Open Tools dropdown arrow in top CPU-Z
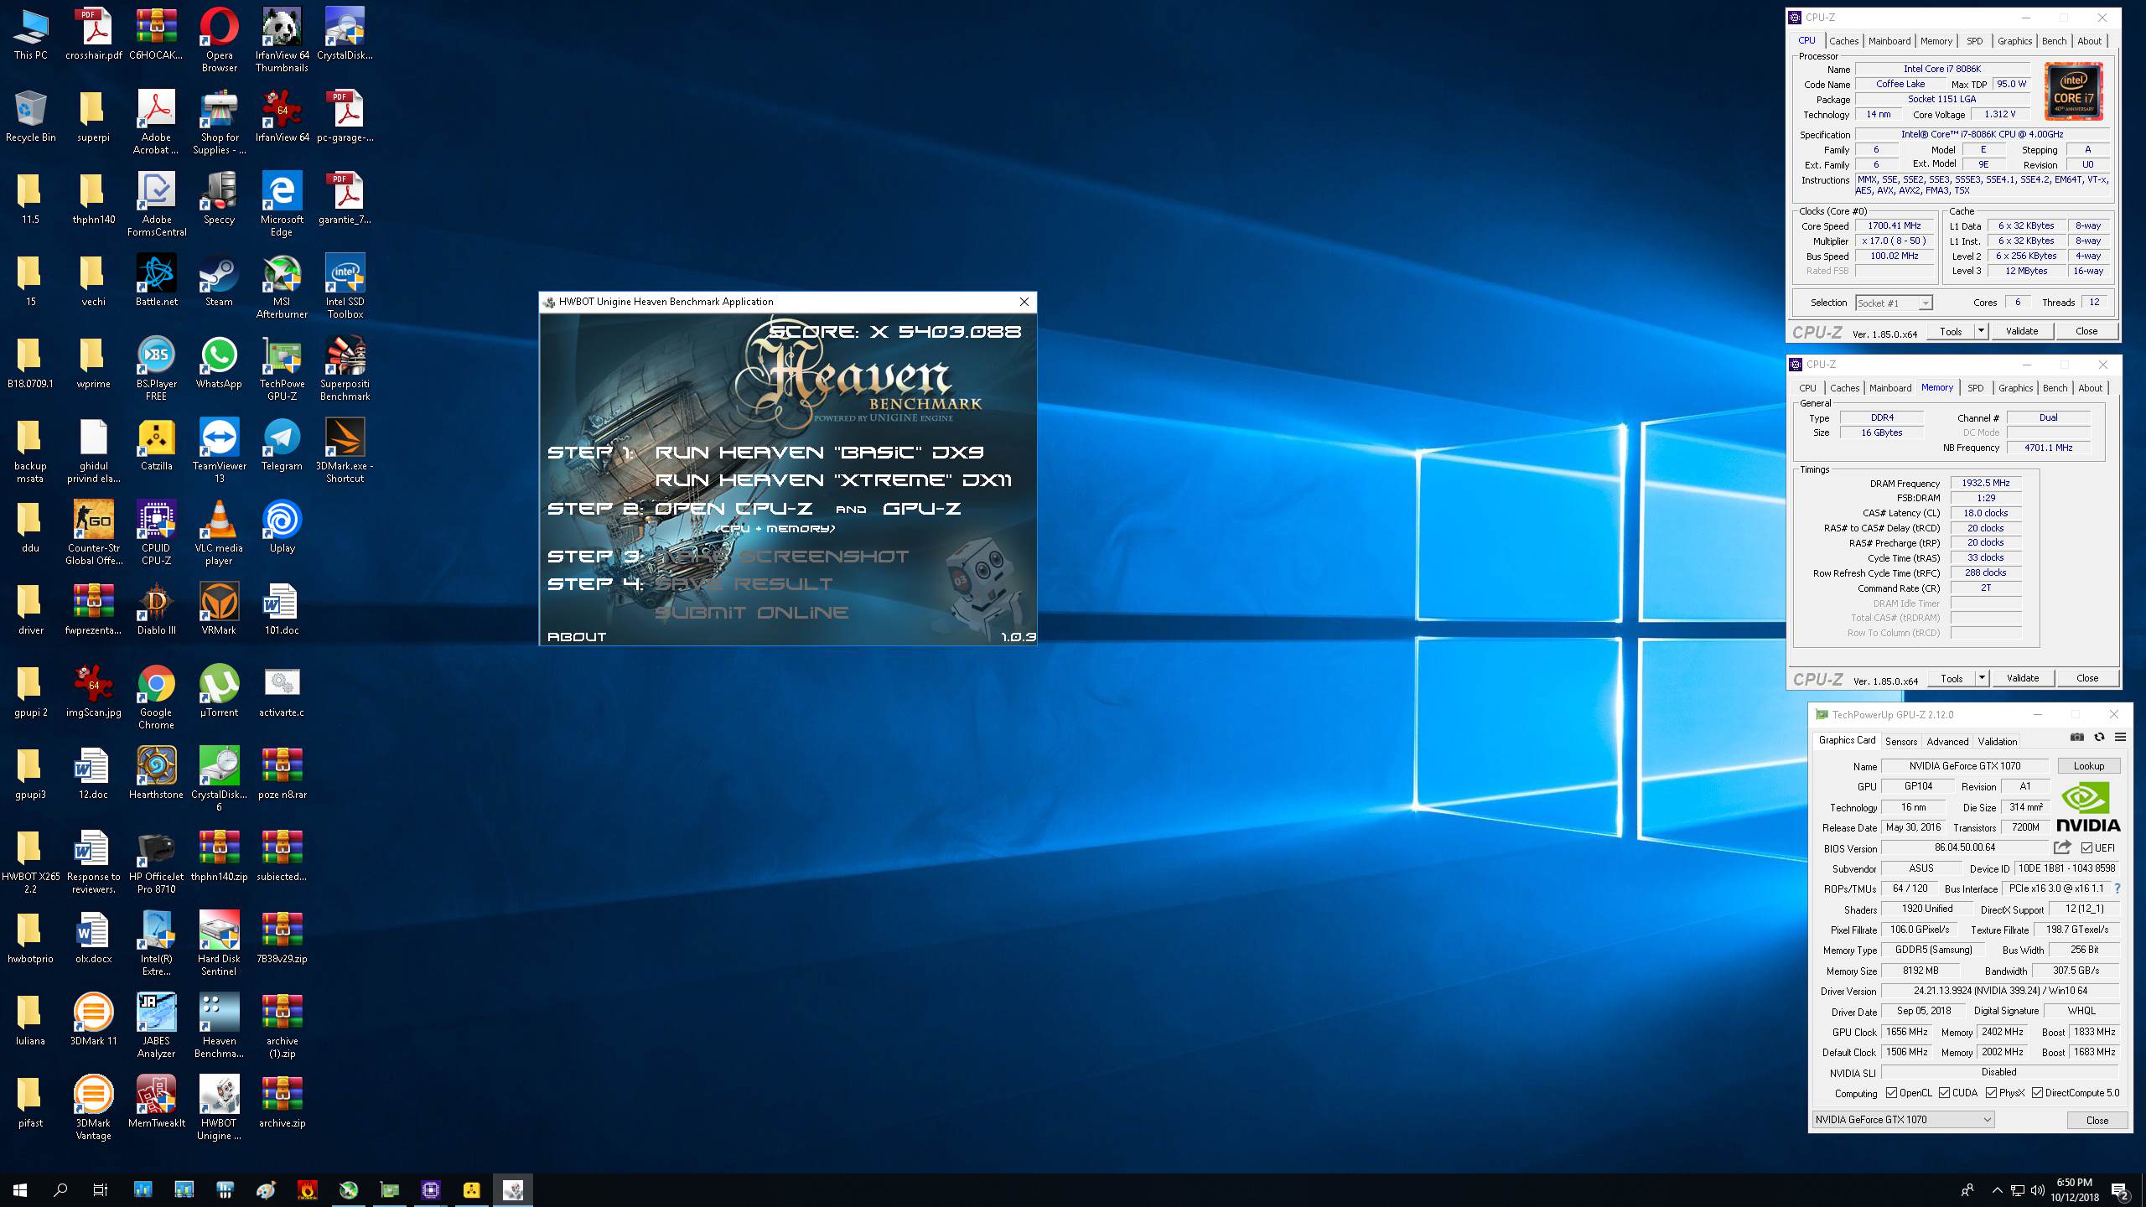 tap(1980, 331)
